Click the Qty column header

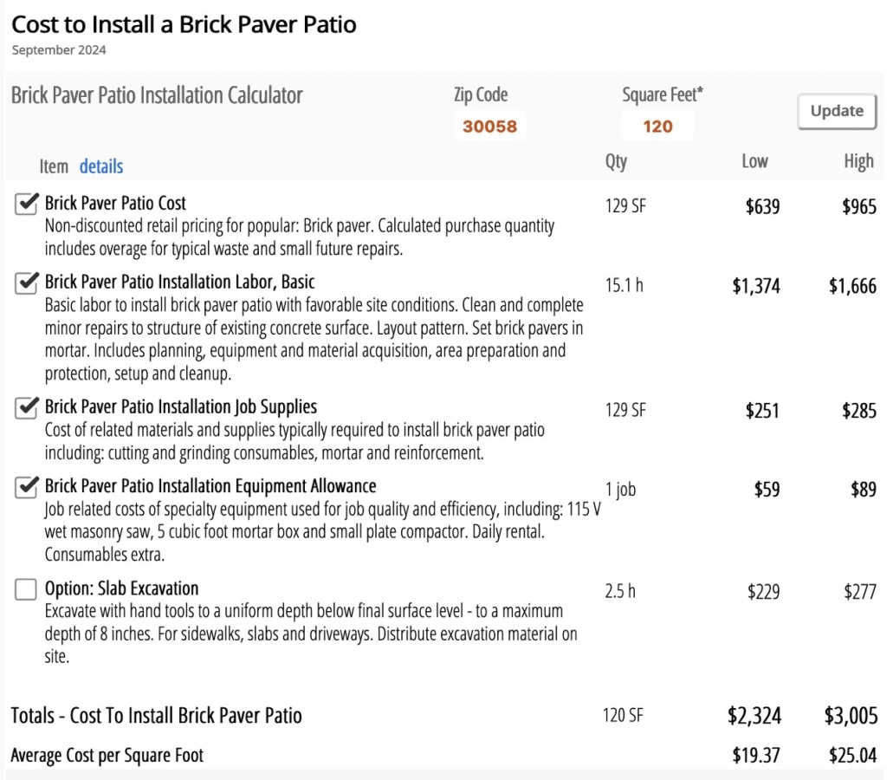coord(616,161)
